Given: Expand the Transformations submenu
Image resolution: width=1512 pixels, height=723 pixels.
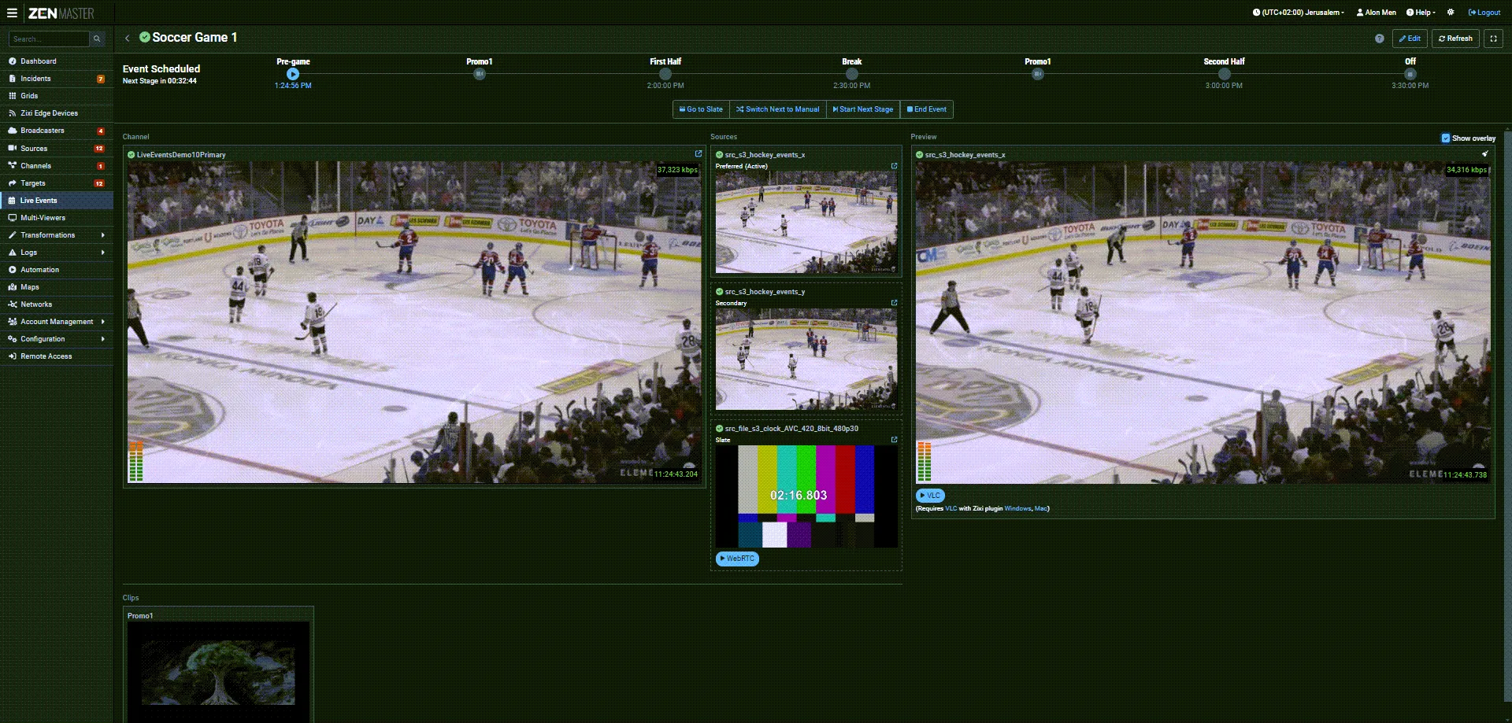Looking at the screenshot, I should pos(57,235).
